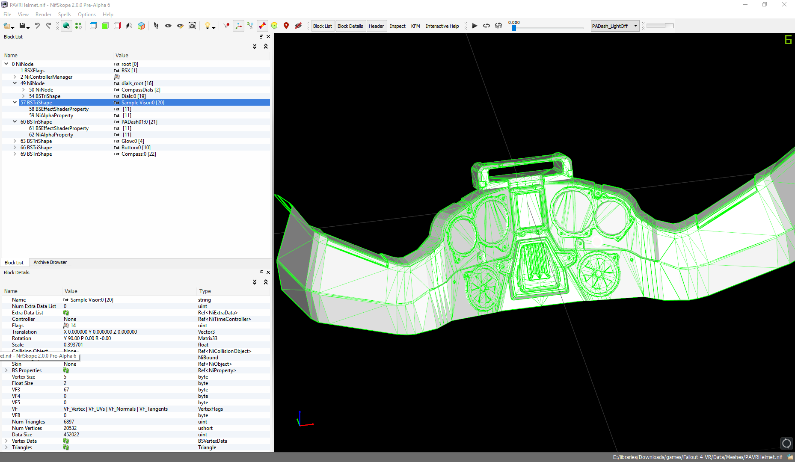
Task: Toggle the draw axes button
Action: click(x=238, y=26)
